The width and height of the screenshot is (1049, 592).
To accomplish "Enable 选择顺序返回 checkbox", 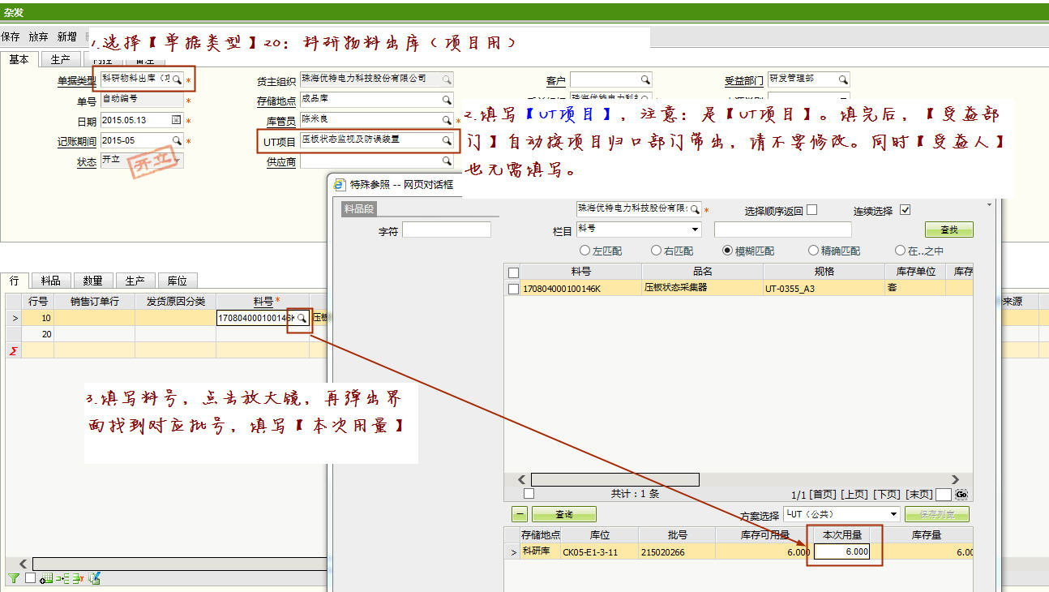I will click(x=811, y=210).
